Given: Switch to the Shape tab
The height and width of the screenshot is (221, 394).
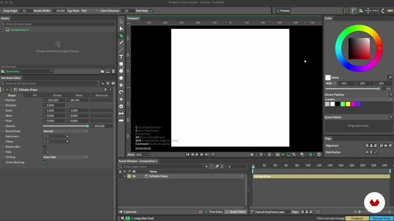Looking at the screenshot, I should click(12, 95).
